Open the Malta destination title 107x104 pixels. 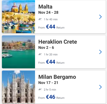pyautogui.click(x=45, y=7)
